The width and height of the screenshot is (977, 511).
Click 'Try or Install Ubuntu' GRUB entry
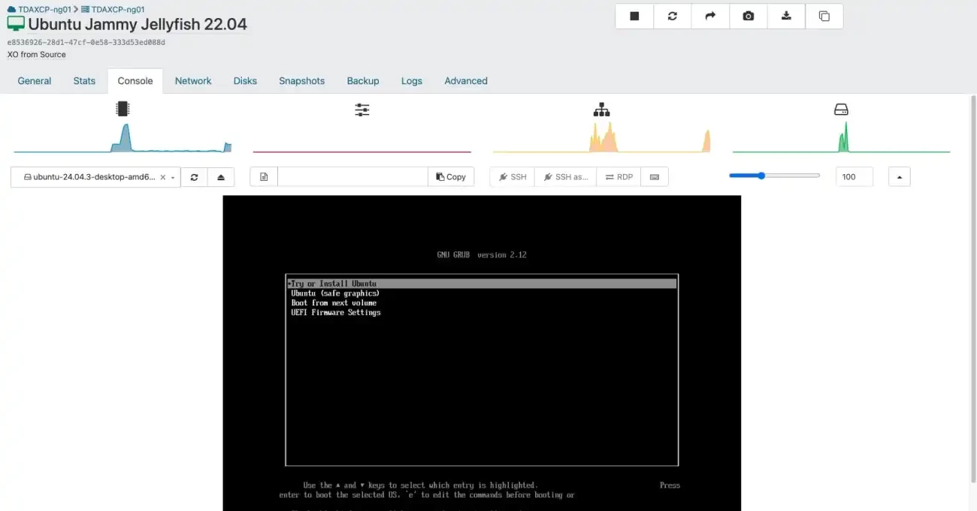pyautogui.click(x=482, y=284)
